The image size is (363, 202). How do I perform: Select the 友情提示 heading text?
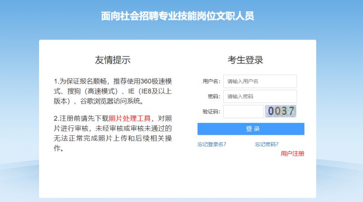coord(113,60)
